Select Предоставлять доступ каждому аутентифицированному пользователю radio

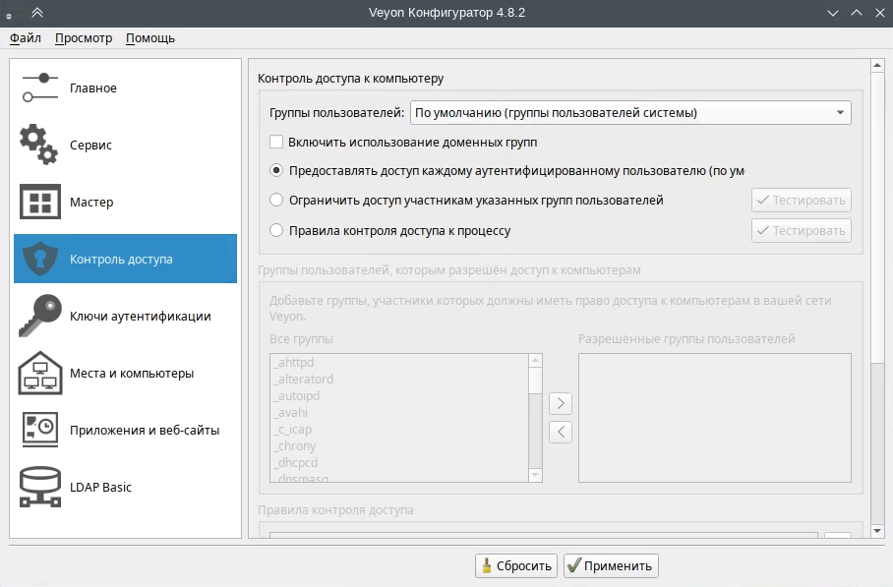[x=276, y=170]
